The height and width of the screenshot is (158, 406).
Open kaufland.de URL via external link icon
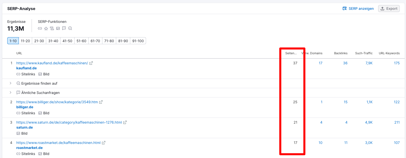pyautogui.click(x=91, y=63)
